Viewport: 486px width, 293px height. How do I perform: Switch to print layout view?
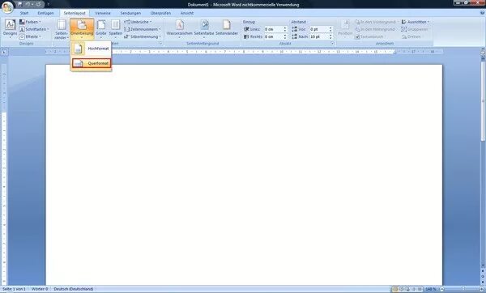coord(395,289)
